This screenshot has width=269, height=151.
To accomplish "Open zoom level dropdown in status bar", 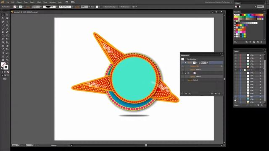I will coord(18,146).
